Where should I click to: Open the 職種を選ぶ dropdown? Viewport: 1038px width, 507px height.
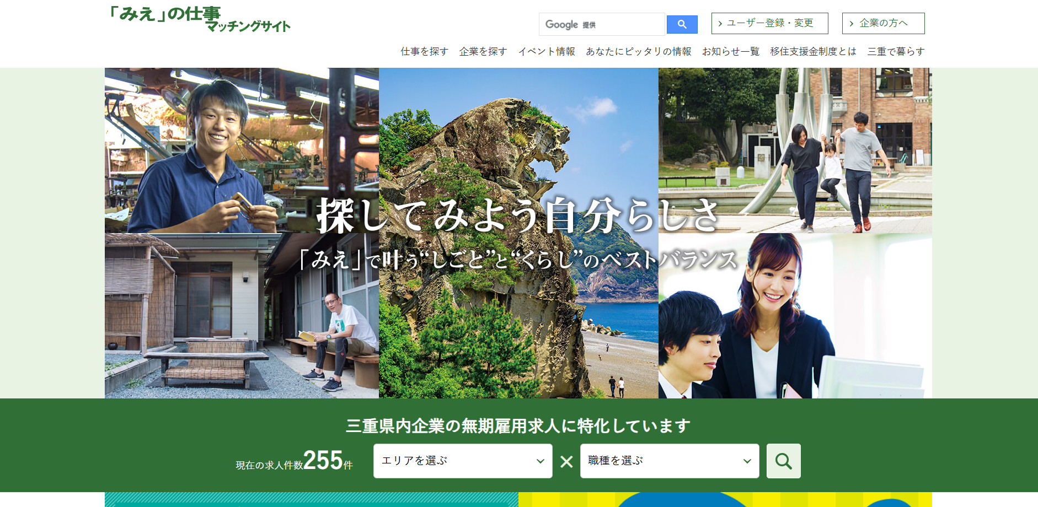click(x=669, y=461)
